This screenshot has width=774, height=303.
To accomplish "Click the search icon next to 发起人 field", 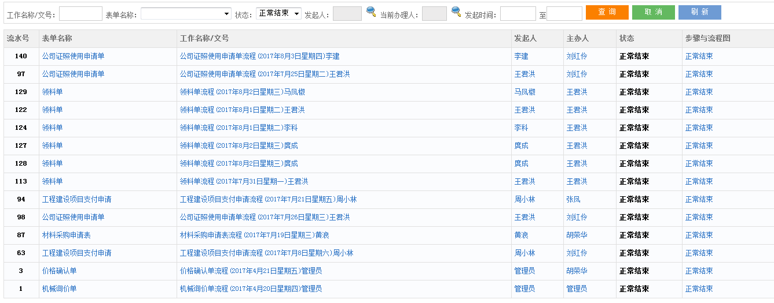I will point(371,12).
